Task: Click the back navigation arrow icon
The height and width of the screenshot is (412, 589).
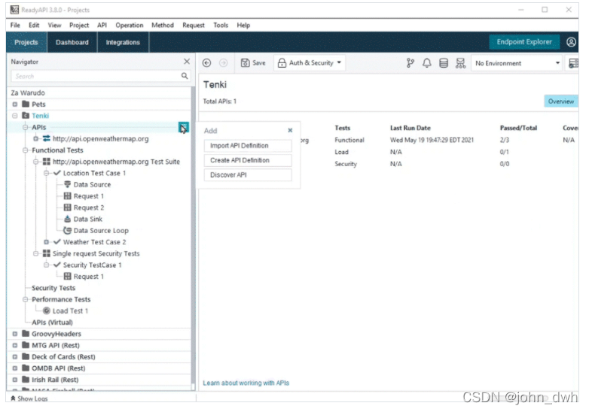Action: pyautogui.click(x=206, y=63)
